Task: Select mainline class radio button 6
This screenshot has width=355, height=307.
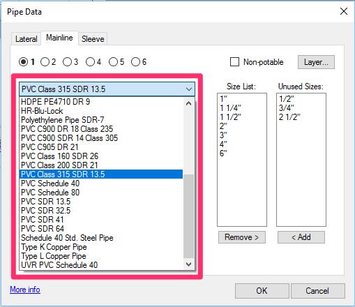Action: [x=135, y=62]
